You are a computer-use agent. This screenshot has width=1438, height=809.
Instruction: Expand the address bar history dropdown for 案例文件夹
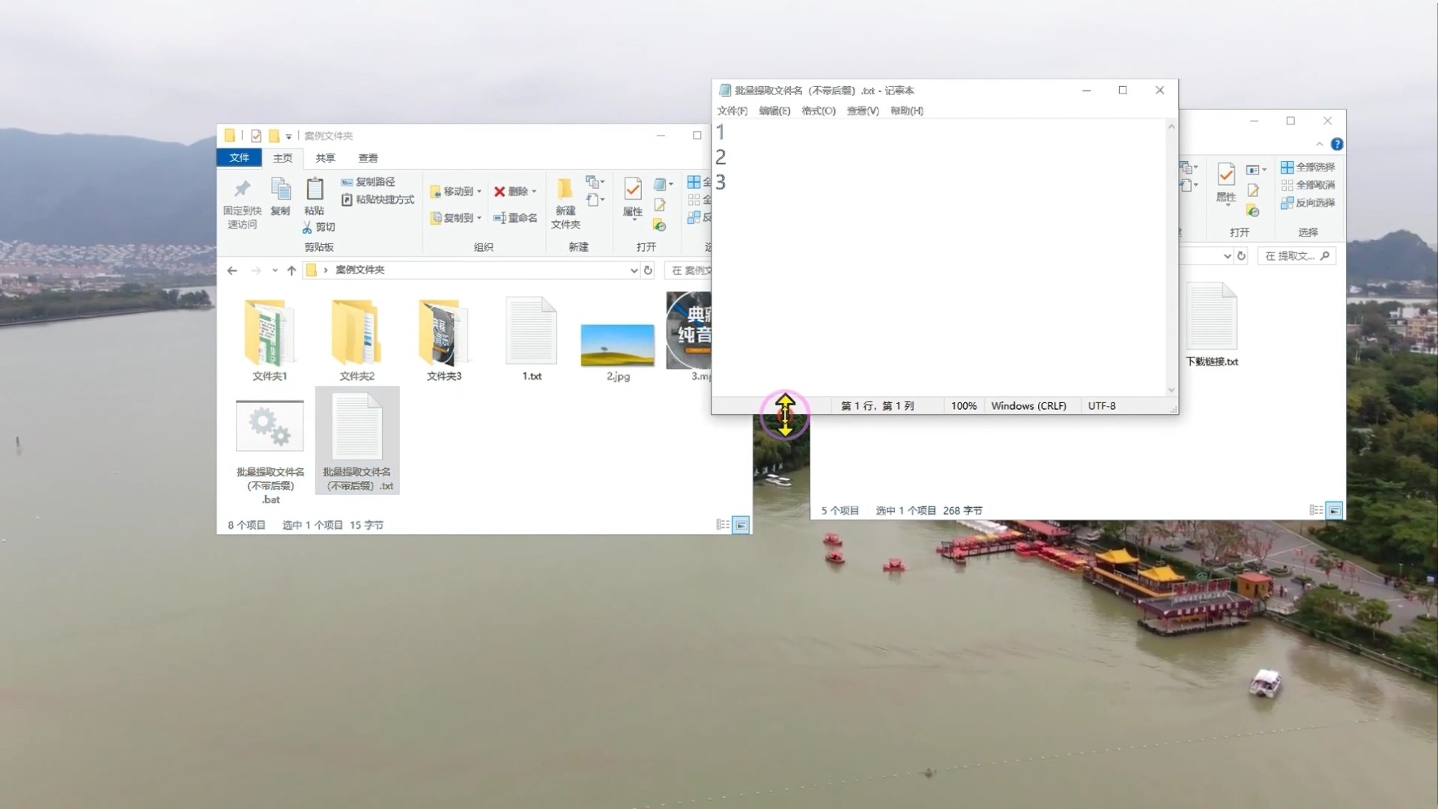pos(634,270)
